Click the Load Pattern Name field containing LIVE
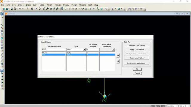This screenshot has height=107, width=191. tap(54, 49)
